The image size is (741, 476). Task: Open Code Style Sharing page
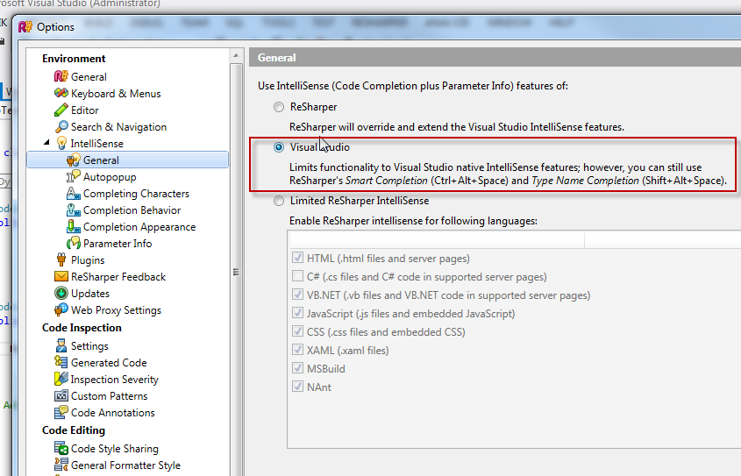click(114, 448)
